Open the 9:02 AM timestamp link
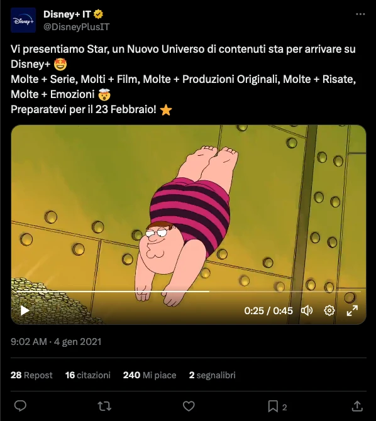Screen dimensions: 376x421 (x=28, y=342)
